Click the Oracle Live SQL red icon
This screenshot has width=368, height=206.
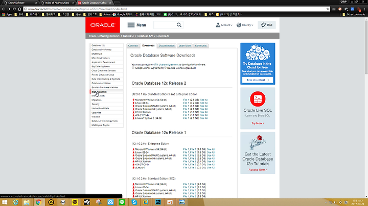pos(258,99)
